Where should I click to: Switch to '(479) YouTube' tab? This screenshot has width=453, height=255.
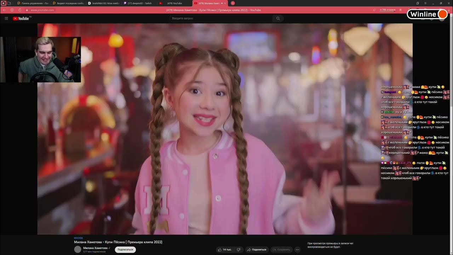(175, 3)
